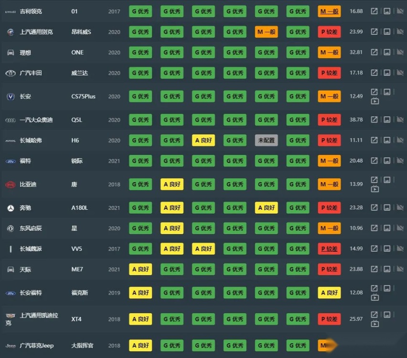Click the model name A180L
This screenshot has width=407, height=358.
tap(80, 208)
